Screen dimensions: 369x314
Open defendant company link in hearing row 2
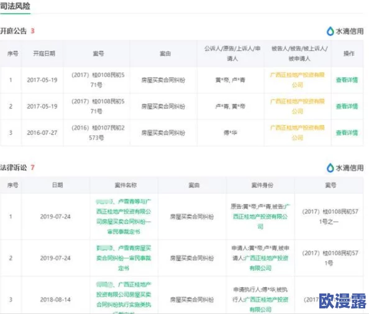point(298,106)
